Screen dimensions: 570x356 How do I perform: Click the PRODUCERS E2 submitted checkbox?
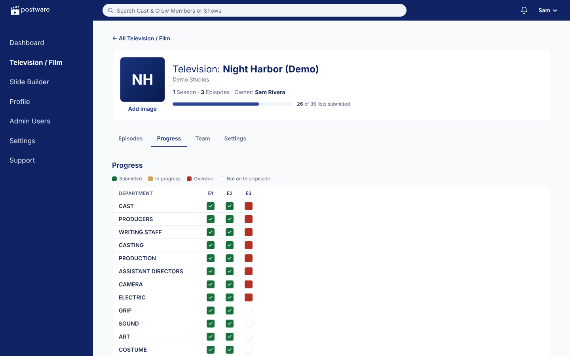230,219
